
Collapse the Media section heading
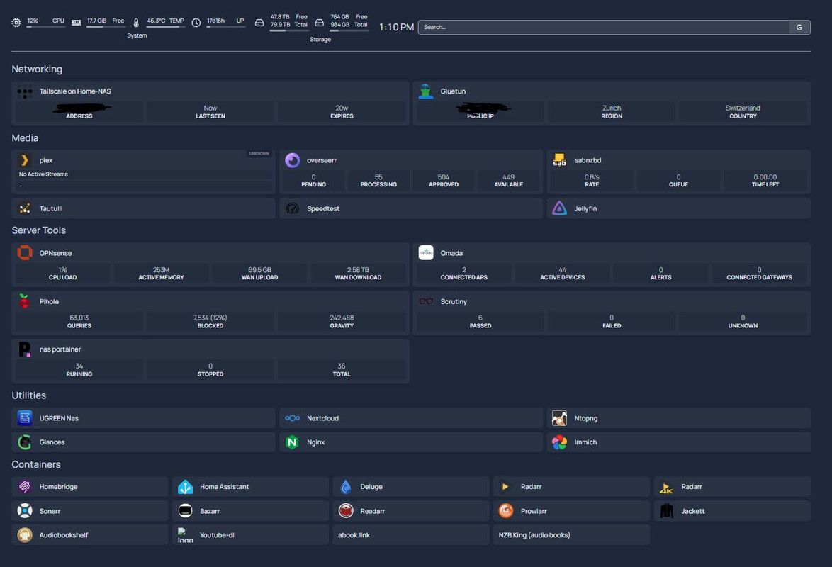(x=25, y=138)
